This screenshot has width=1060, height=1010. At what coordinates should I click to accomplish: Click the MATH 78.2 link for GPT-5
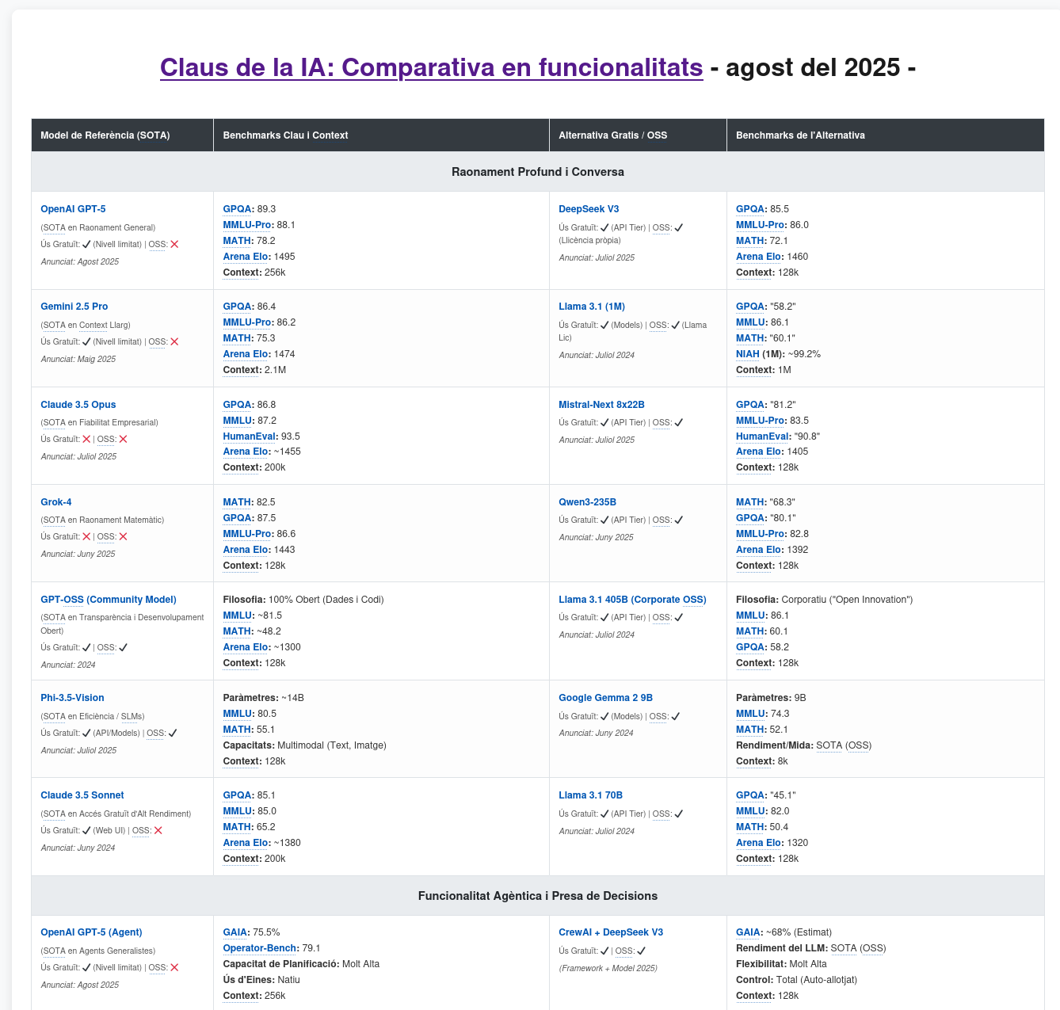click(237, 241)
